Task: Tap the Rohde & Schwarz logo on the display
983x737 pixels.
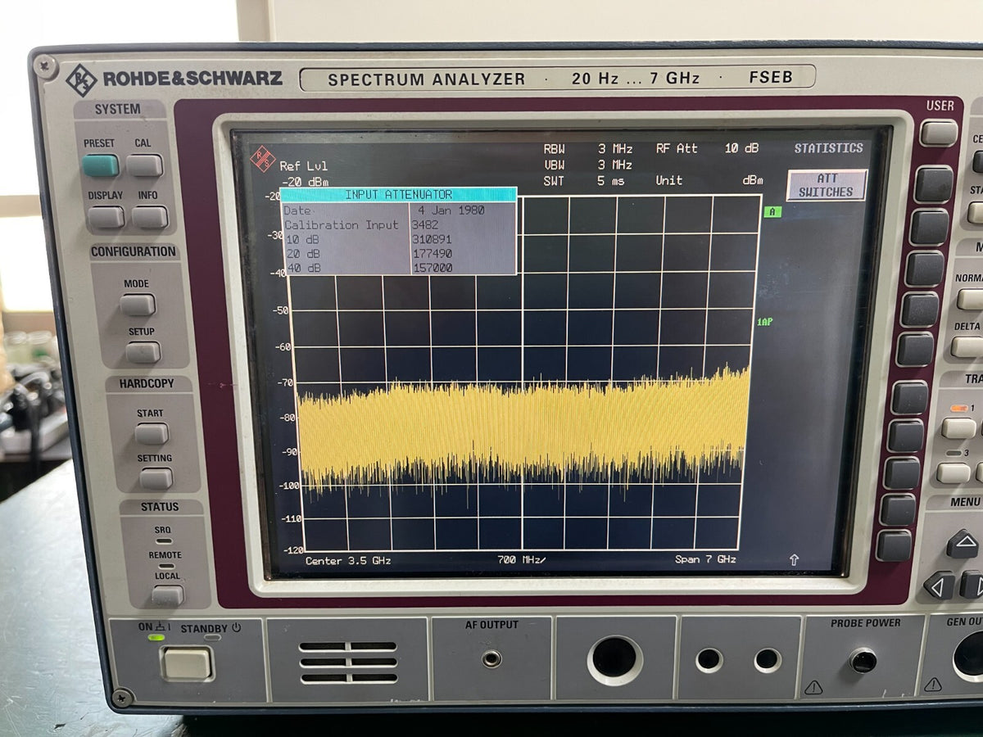Action: (x=262, y=157)
